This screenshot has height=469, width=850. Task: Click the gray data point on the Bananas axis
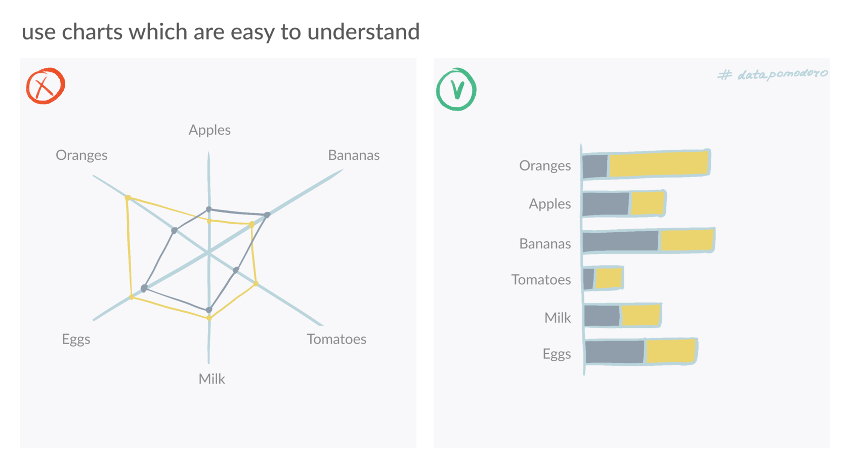pyautogui.click(x=267, y=215)
